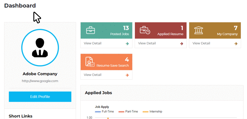The height and width of the screenshot is (119, 247).
Task: Click the briefcase-clock icon on Applied Resume card
Action: pyautogui.click(x=145, y=30)
